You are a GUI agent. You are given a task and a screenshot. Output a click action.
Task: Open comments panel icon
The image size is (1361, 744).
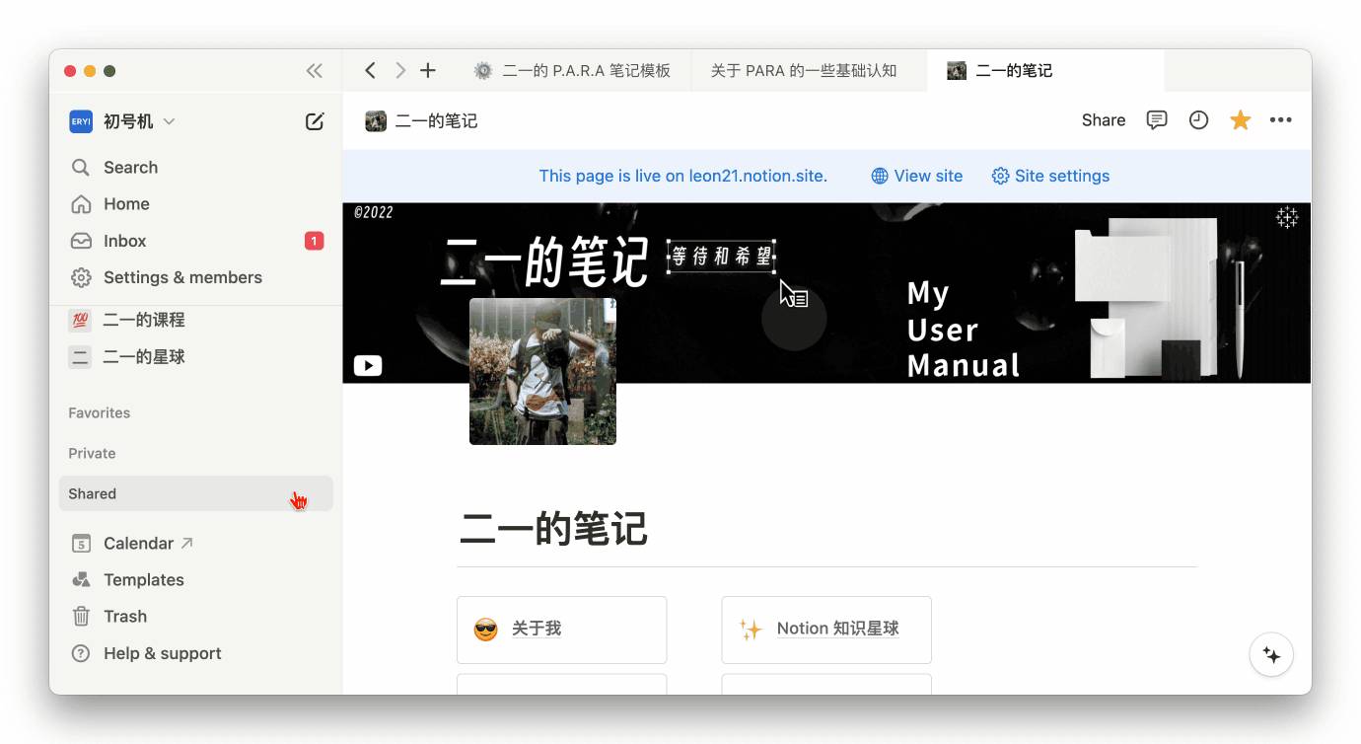[x=1157, y=120]
